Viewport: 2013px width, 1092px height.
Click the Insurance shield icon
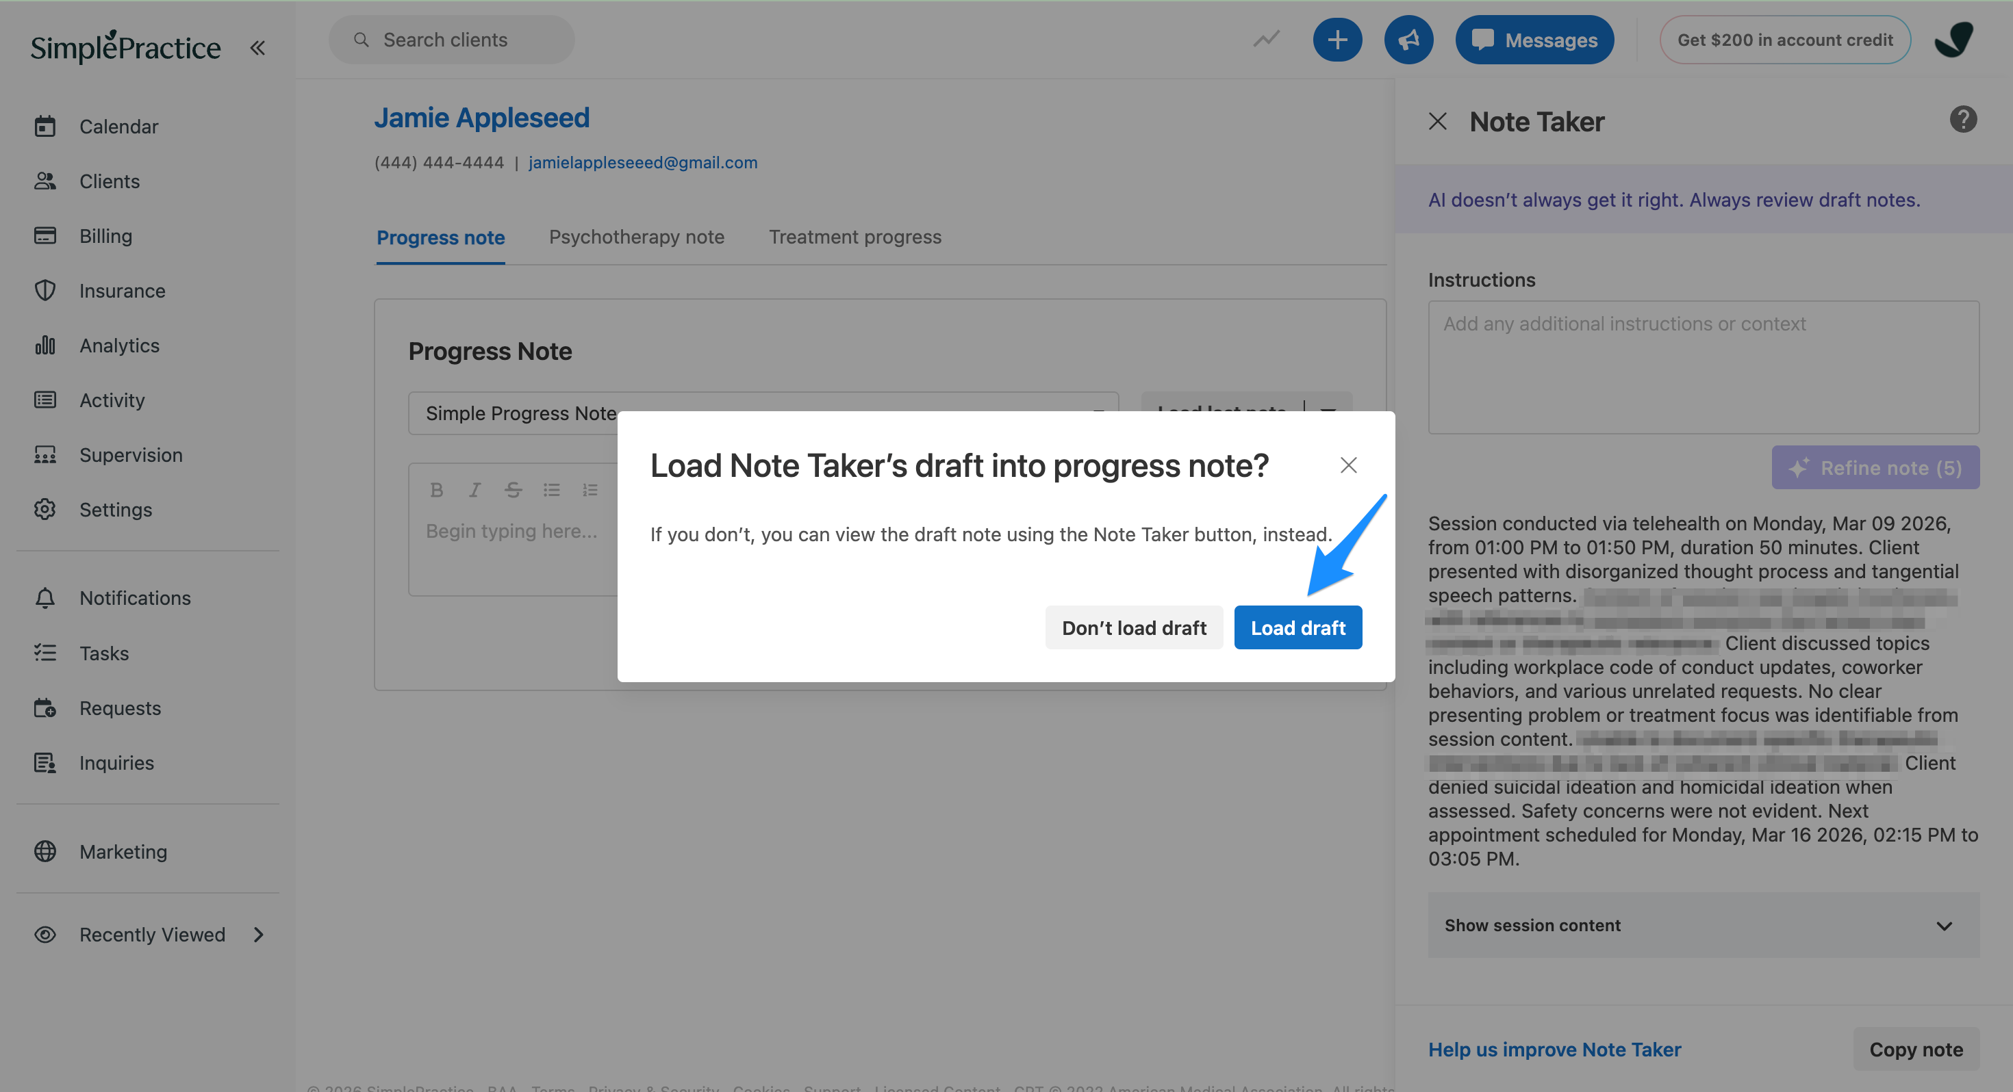tap(45, 290)
